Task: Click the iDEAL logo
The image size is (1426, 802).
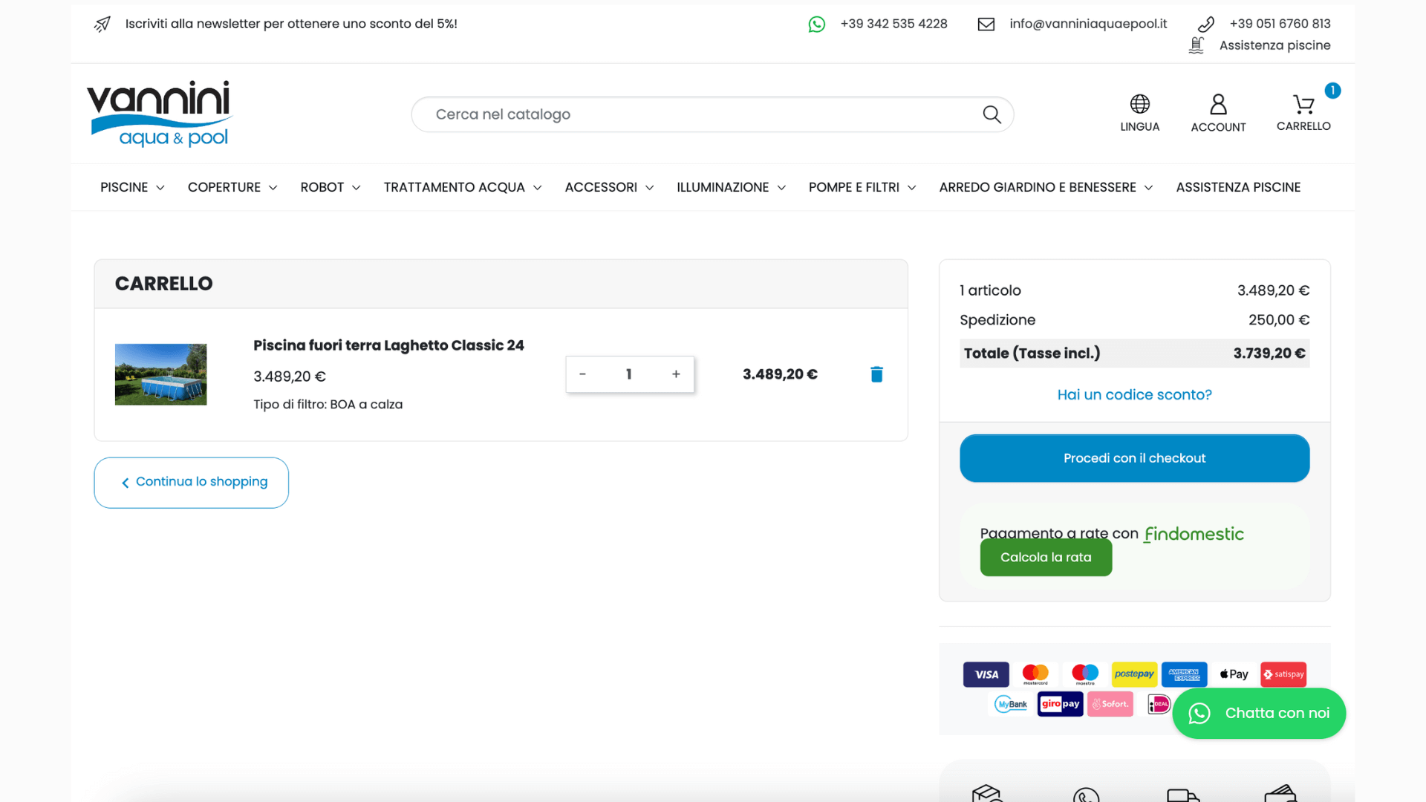Action: [1159, 704]
